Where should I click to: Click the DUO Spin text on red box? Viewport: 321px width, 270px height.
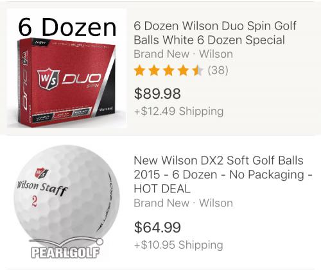point(82,80)
